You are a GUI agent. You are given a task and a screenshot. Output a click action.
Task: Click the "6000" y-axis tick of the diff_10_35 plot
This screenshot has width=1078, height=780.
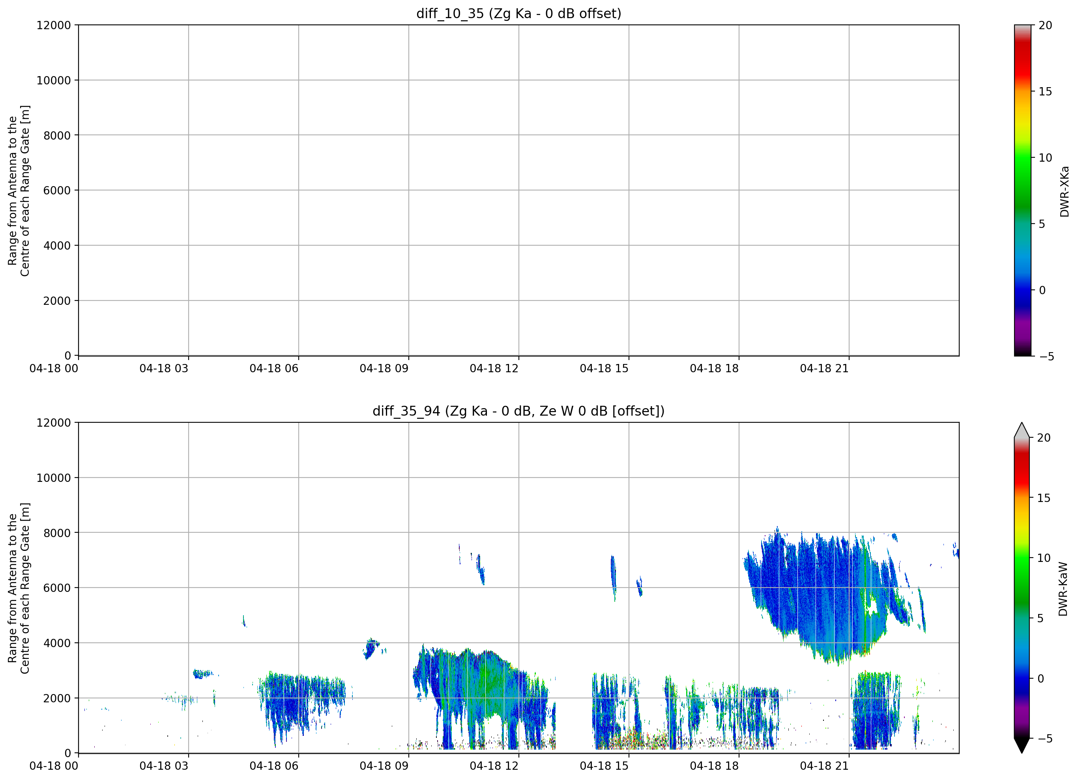(57, 190)
